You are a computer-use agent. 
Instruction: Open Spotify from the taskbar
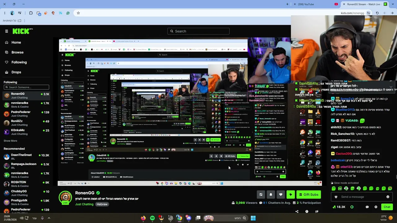152,218
